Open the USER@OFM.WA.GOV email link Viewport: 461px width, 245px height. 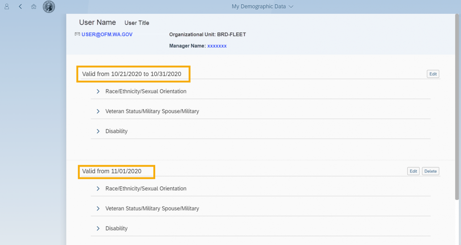[x=107, y=34]
